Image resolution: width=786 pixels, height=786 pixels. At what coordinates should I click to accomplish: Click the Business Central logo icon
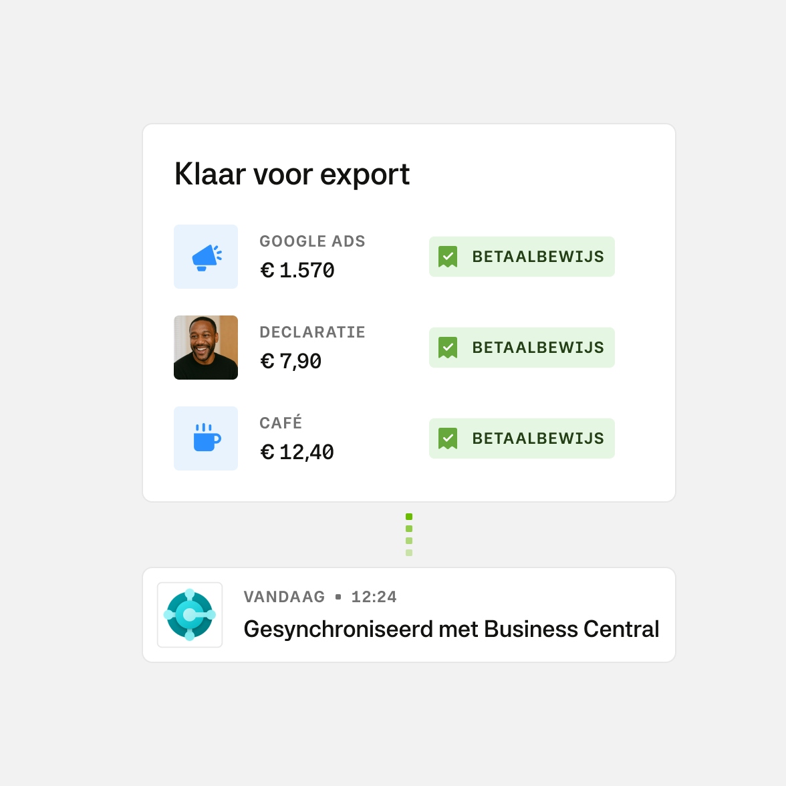tap(190, 615)
